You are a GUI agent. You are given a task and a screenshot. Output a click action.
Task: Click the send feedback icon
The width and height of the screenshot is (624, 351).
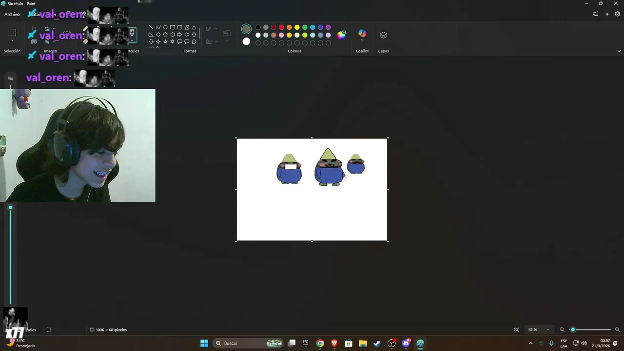point(595,14)
